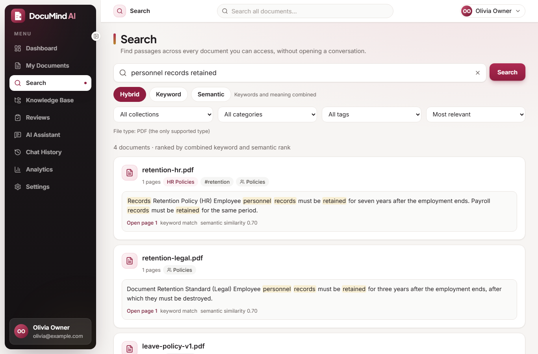Focus the Search all documents field
The width and height of the screenshot is (538, 354).
click(305, 11)
